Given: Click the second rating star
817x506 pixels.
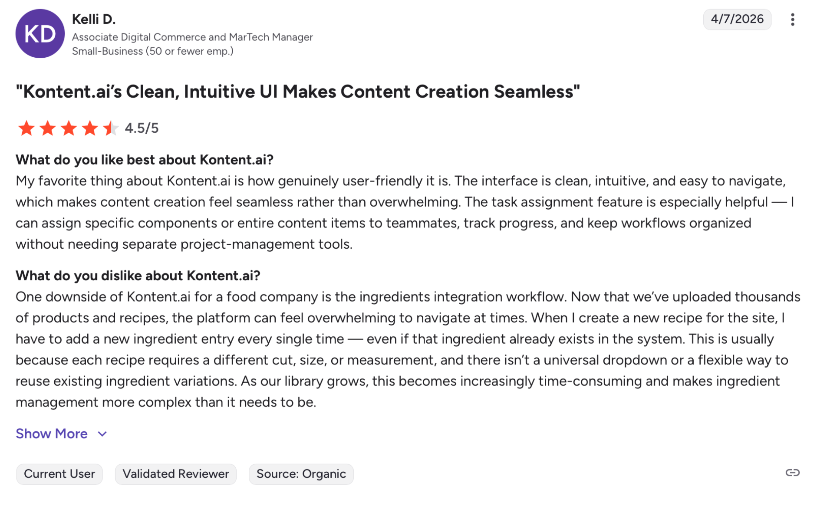Looking at the screenshot, I should 48,128.
